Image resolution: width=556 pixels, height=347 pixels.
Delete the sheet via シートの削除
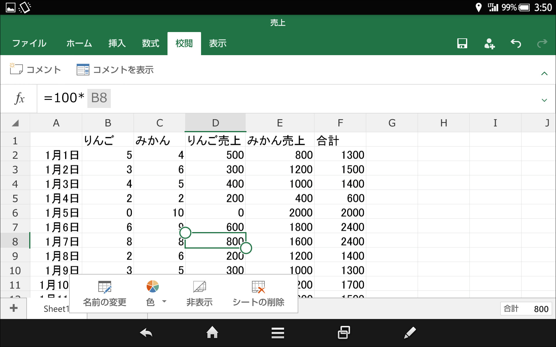pos(258,293)
